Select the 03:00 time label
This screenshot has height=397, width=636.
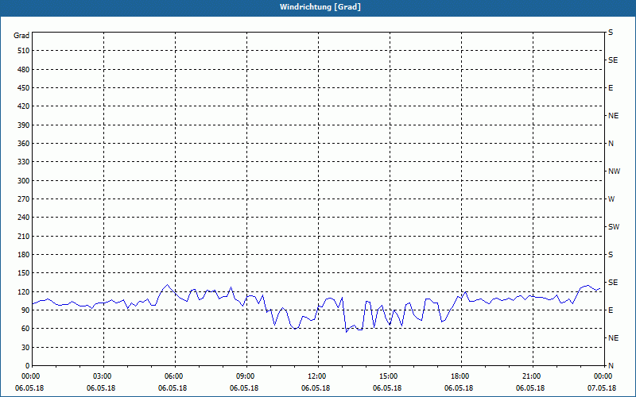click(x=102, y=376)
